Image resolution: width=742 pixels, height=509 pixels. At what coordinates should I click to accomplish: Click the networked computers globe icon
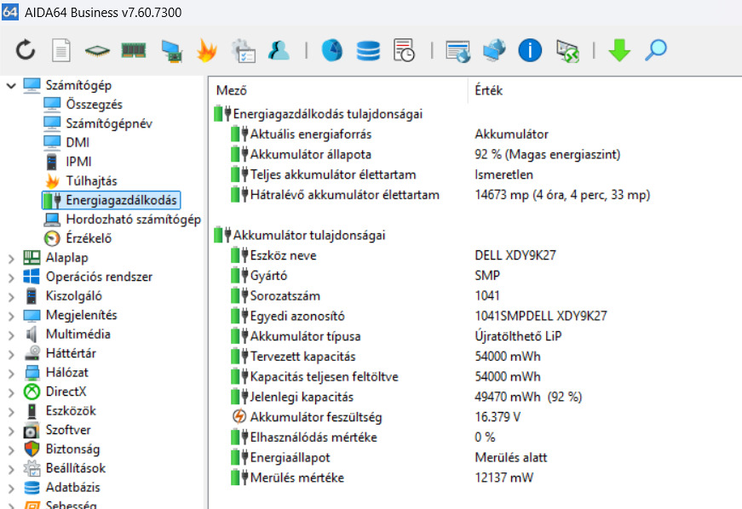494,50
